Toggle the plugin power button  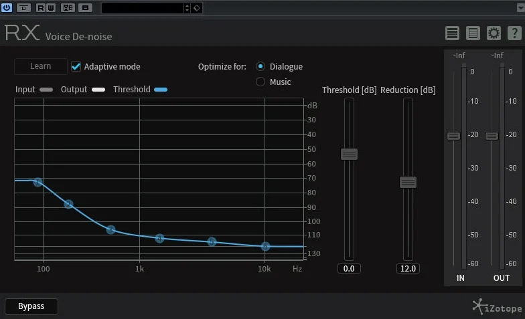tap(7, 7)
